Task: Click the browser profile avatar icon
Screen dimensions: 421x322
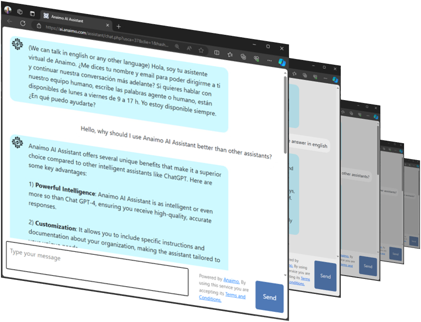Action: 7,10
